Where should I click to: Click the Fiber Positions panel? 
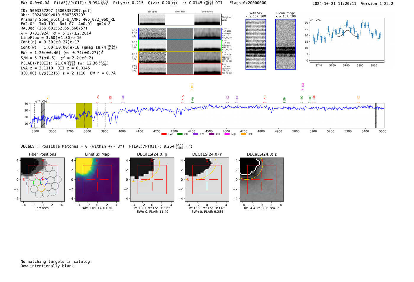[43, 180]
